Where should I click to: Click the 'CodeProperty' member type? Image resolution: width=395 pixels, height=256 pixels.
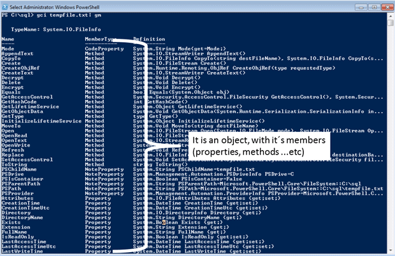point(104,48)
